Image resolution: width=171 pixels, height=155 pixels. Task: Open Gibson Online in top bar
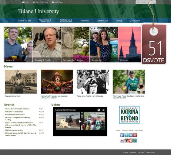[x=40, y=2]
